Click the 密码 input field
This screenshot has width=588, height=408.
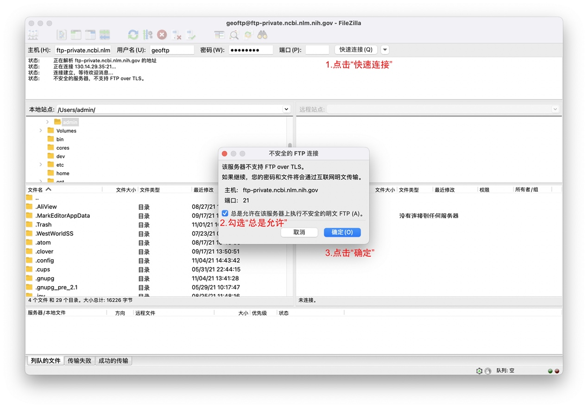[x=250, y=50]
